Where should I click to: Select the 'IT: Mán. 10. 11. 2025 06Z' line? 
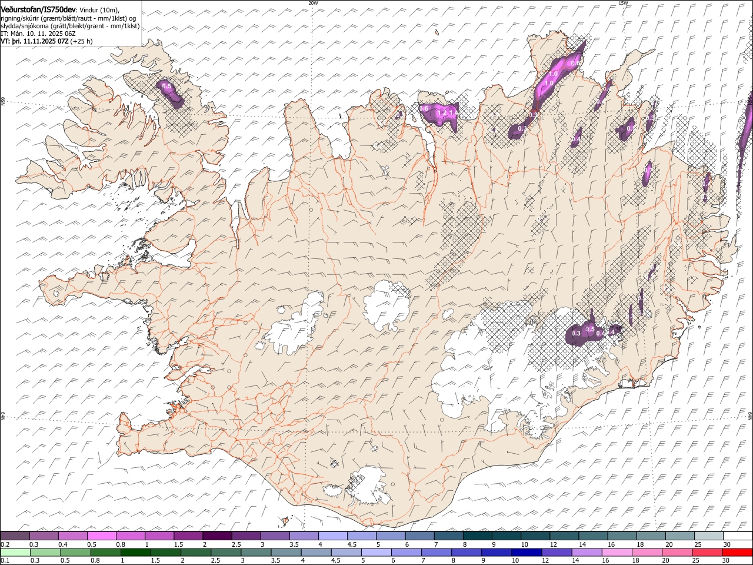(x=38, y=34)
